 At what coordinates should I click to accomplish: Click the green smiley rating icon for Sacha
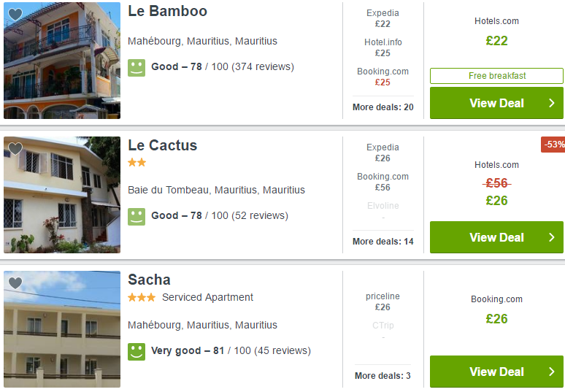[x=137, y=352]
